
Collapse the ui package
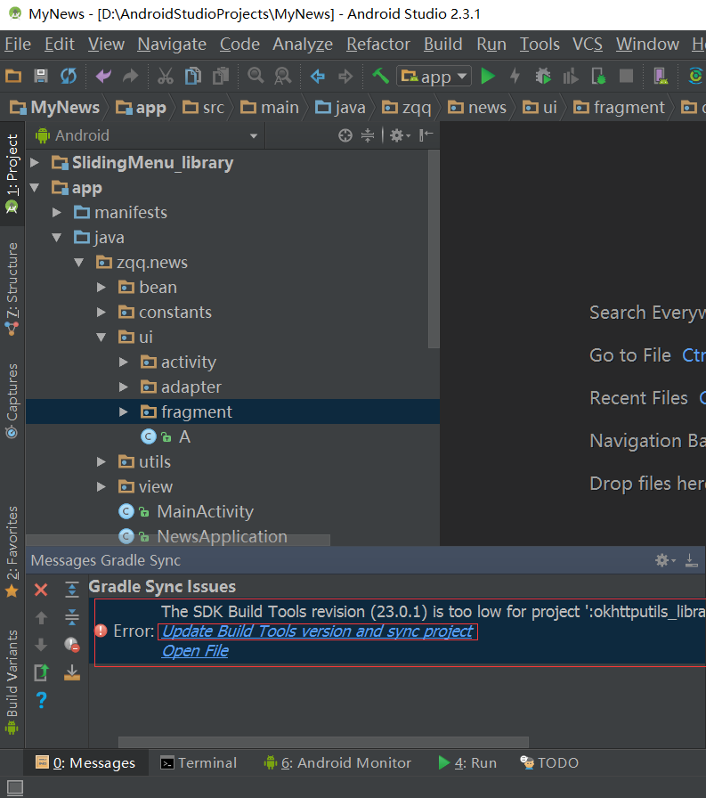(x=101, y=337)
